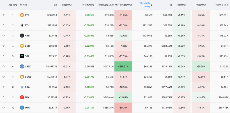
Task: Click the Dogecoin DOGE icon
Action: click(22, 77)
